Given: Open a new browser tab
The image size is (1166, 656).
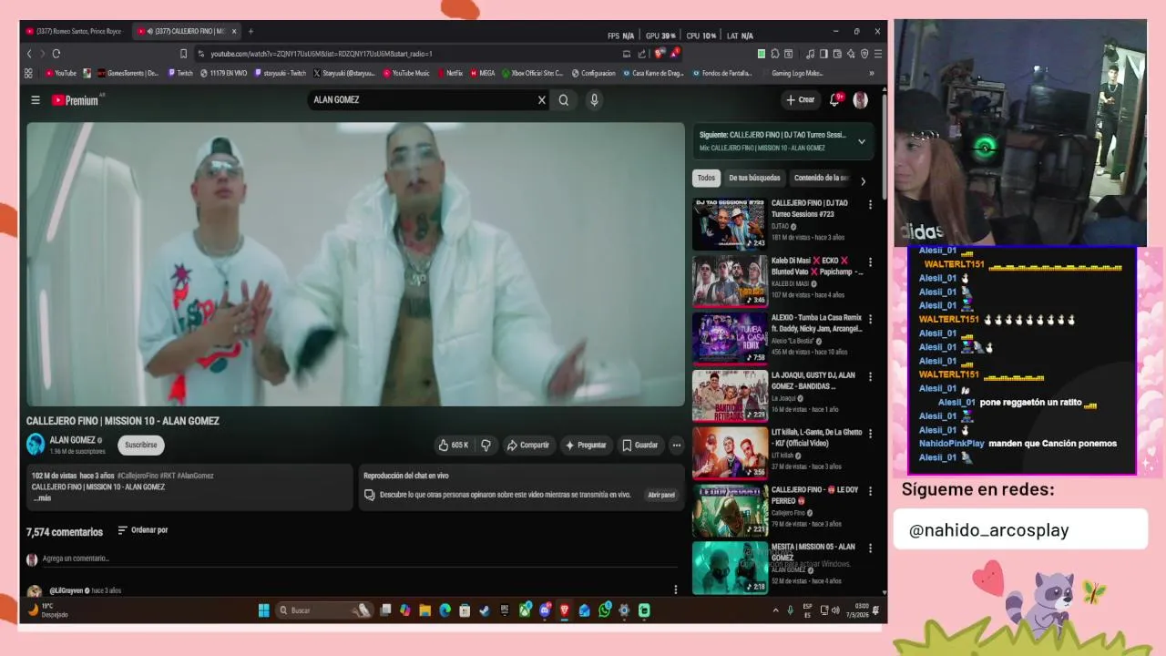Looking at the screenshot, I should (251, 31).
